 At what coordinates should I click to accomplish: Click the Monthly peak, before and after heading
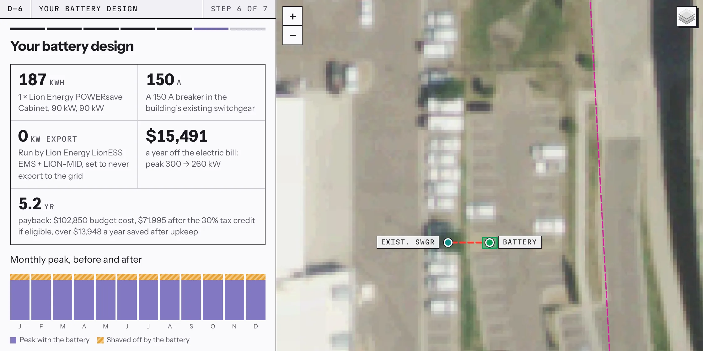click(76, 259)
